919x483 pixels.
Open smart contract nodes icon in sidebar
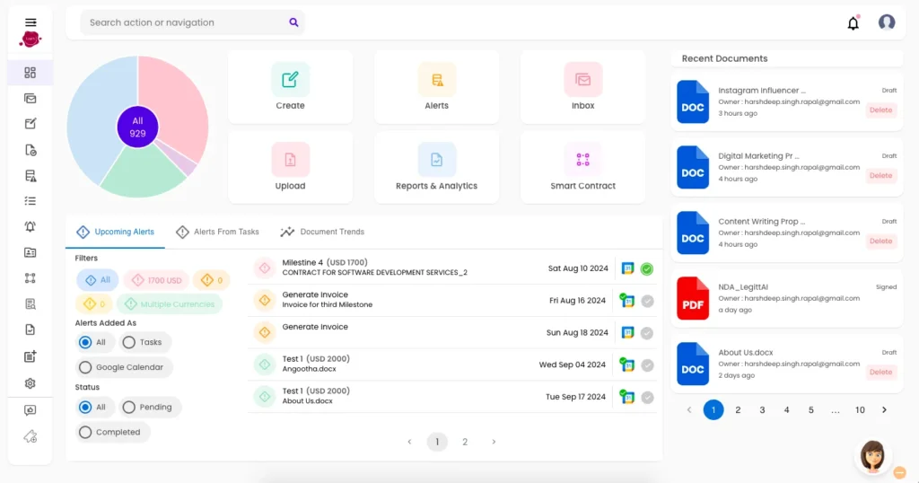(31, 278)
